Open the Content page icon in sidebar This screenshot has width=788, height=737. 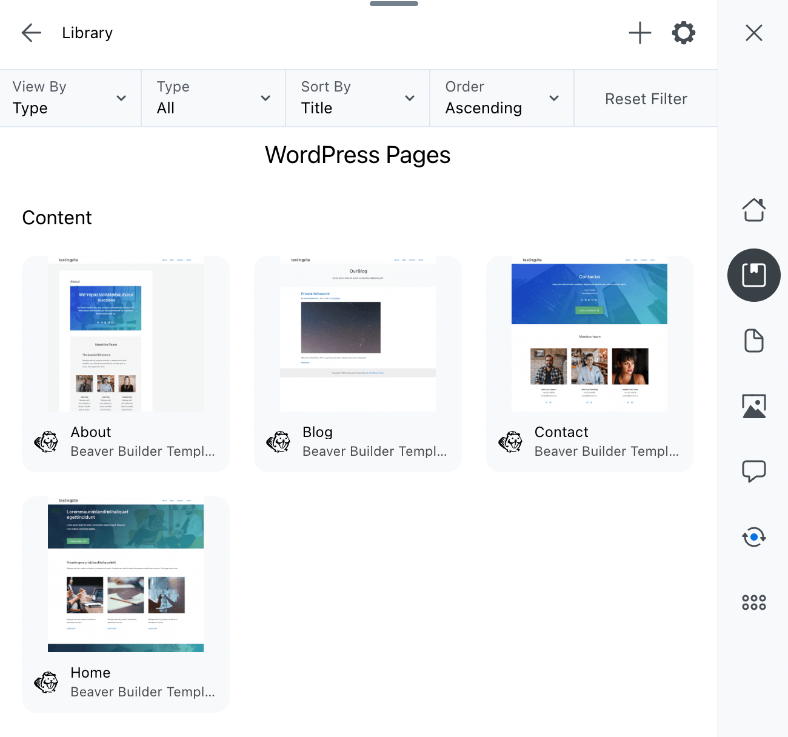(x=753, y=341)
